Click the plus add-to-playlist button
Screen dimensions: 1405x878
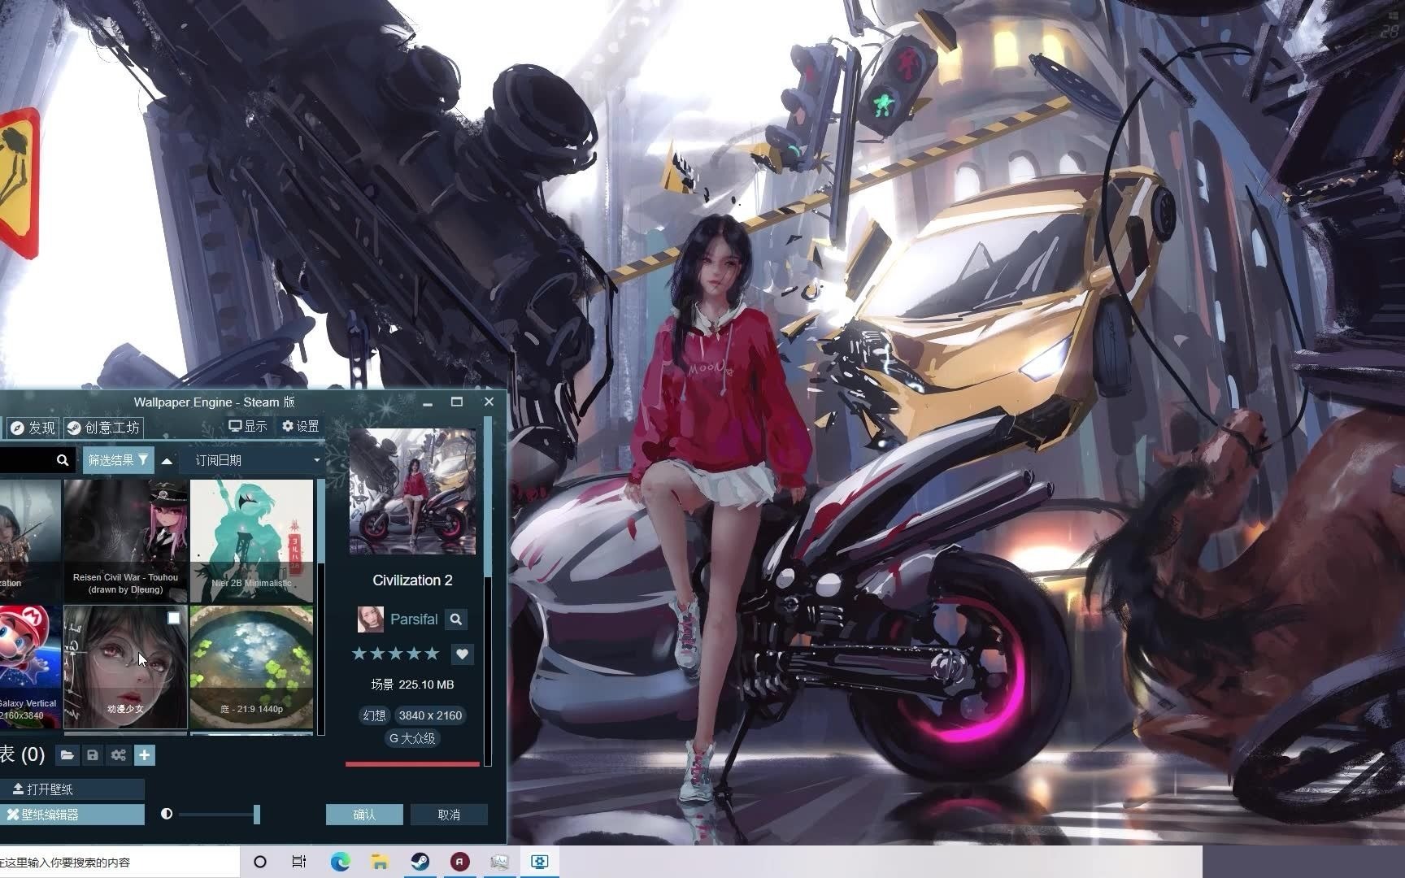(x=144, y=755)
